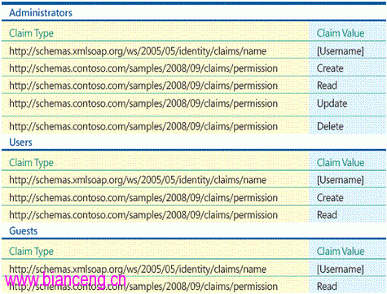The height and width of the screenshot is (294, 387).
Task: Select the identity/claims/name URL in Administrators table
Action: click(138, 51)
